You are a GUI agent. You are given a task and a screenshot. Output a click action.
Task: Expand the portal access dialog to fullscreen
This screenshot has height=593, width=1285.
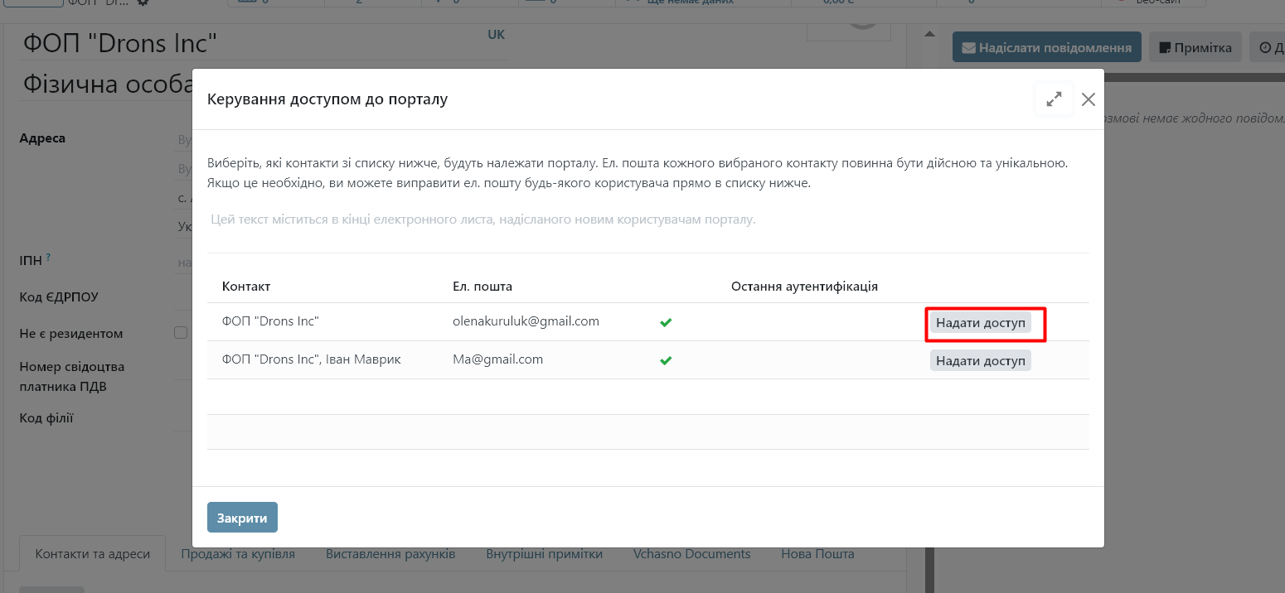(1054, 99)
